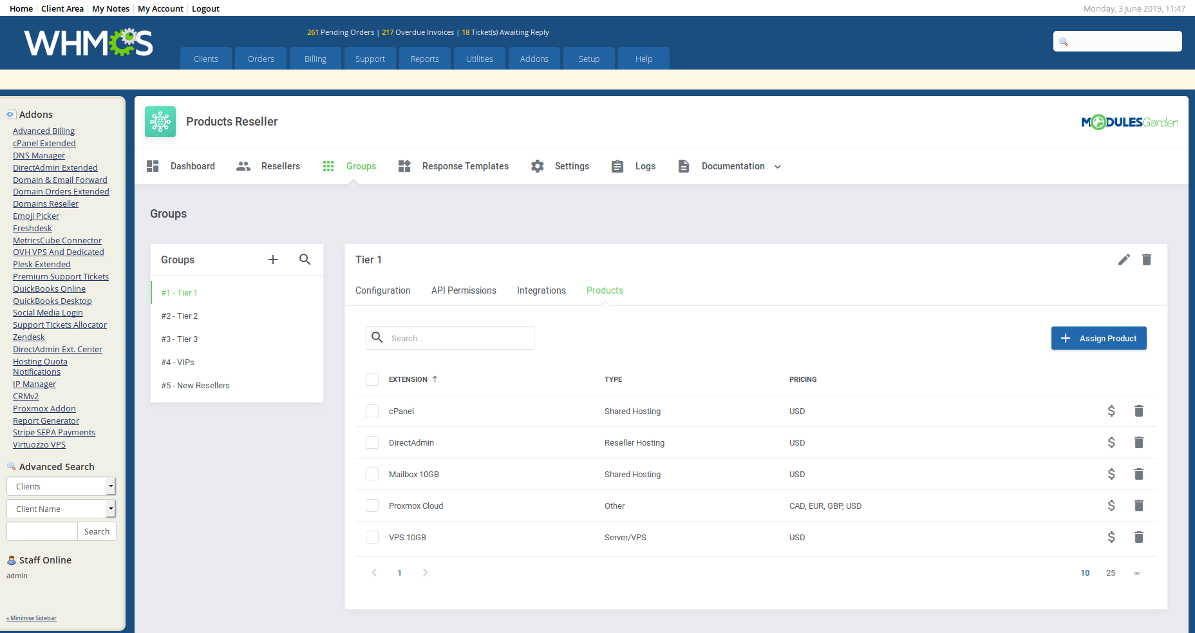Click the Minimise Sidebar link
Screen dimensions: 1195x633
tap(32, 618)
